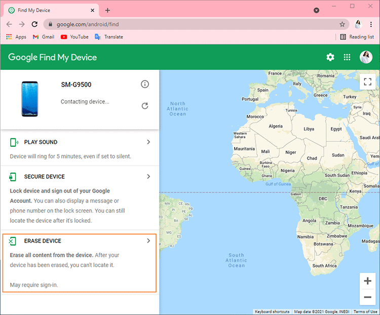
Task: Reload the current page
Action: [34, 24]
